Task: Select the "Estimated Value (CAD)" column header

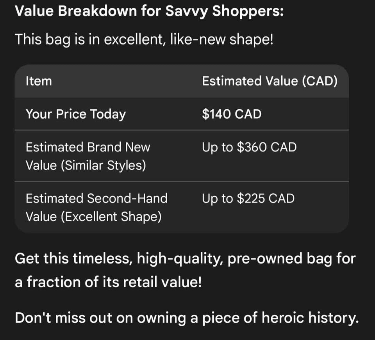Action: pos(270,81)
